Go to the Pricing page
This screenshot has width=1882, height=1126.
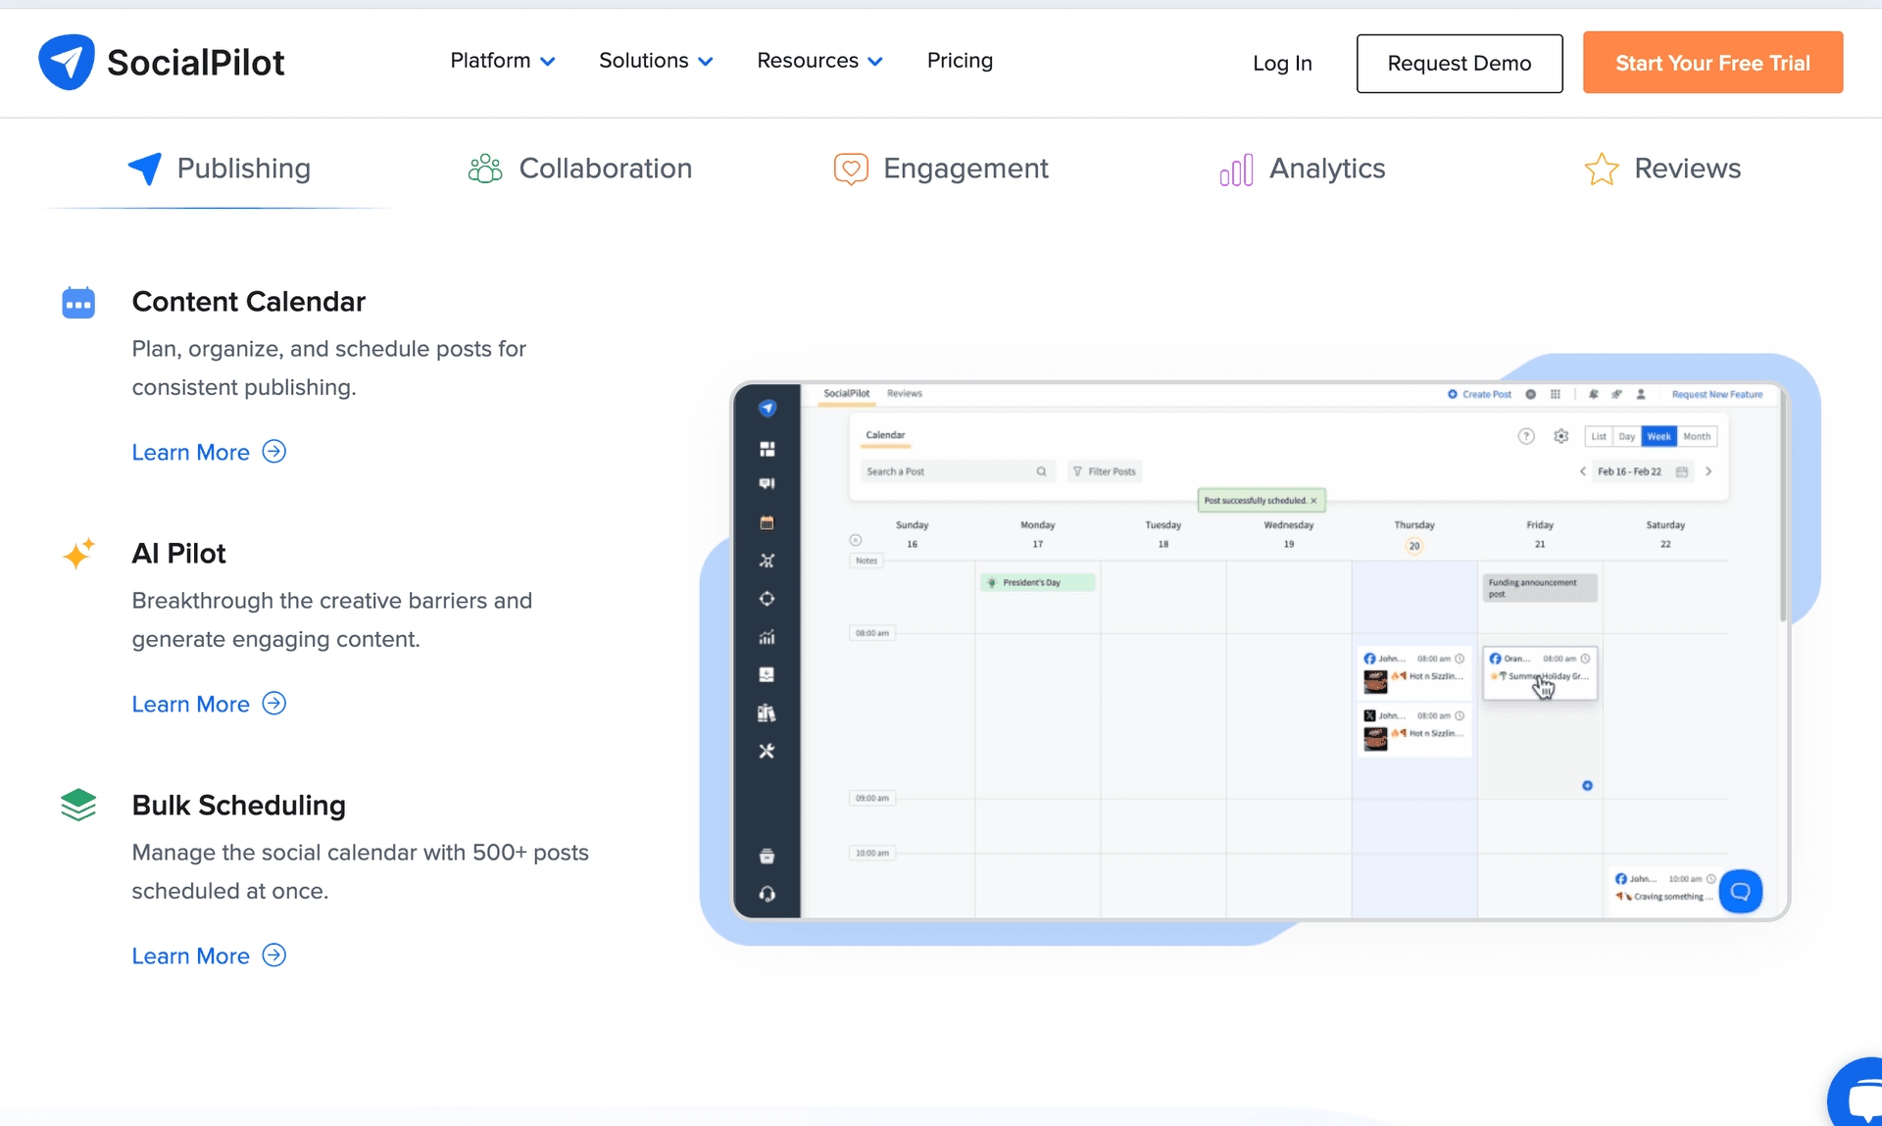[x=960, y=61]
